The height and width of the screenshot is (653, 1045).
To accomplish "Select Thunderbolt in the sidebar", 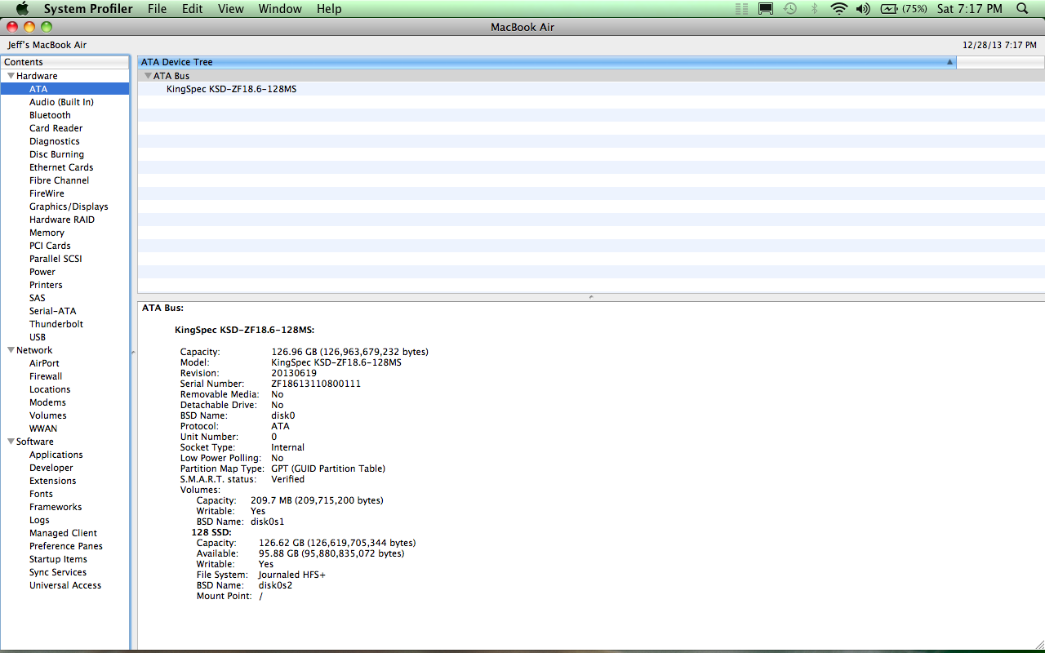I will pyautogui.click(x=56, y=324).
